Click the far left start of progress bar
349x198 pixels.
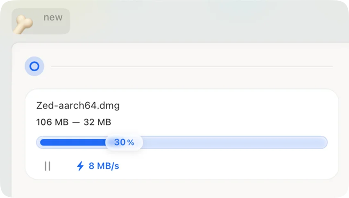39,142
